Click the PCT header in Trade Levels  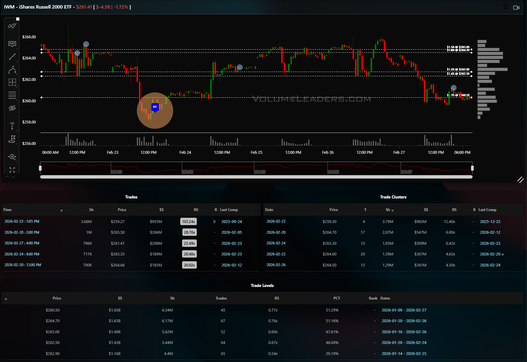[x=337, y=298]
